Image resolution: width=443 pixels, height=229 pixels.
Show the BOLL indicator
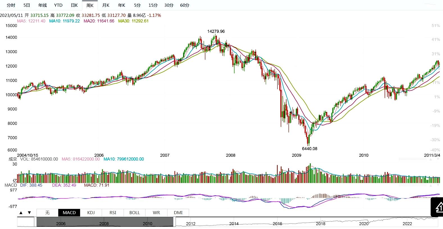tap(135, 213)
